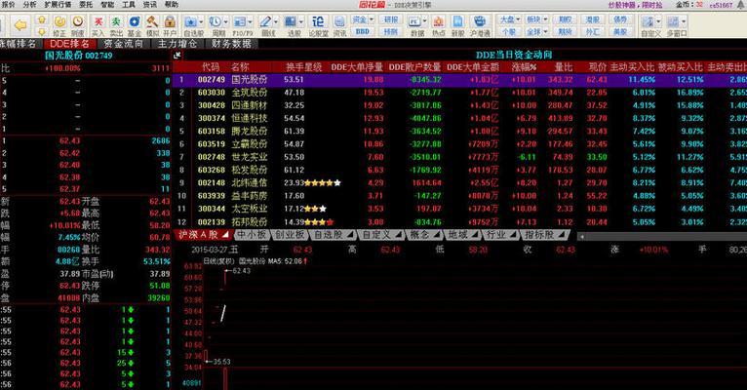Screen dimensions: 747x390
Task: Open the 扩展行情 menu
Action: click(x=58, y=4)
